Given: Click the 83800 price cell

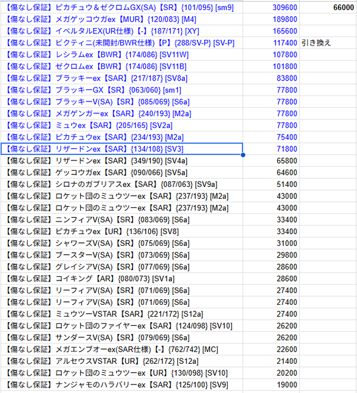Looking at the screenshot, I should (271, 78).
